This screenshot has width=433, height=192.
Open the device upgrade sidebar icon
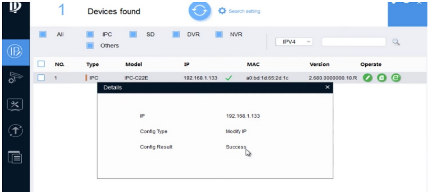coord(16,131)
